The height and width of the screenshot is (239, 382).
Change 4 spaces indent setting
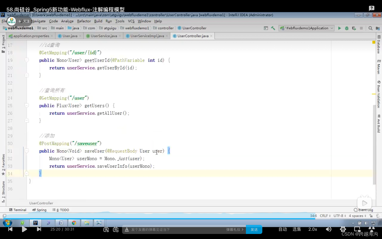click(x=357, y=216)
